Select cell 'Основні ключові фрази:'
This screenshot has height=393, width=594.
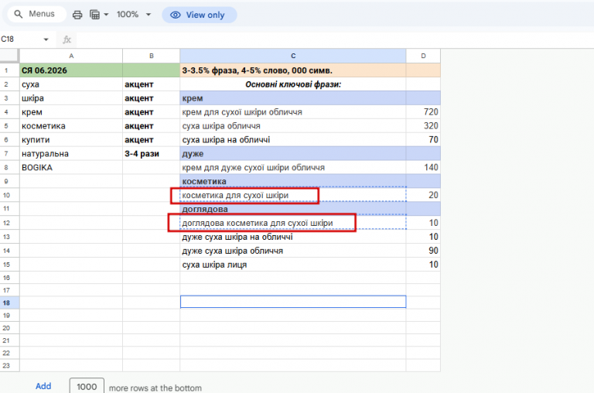click(x=293, y=84)
